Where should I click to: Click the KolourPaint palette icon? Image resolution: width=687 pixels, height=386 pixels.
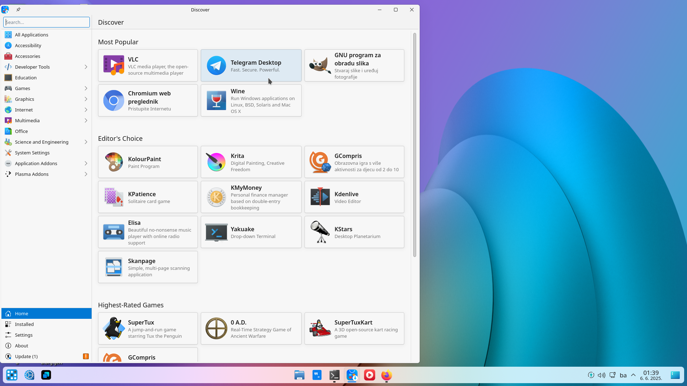click(113, 162)
